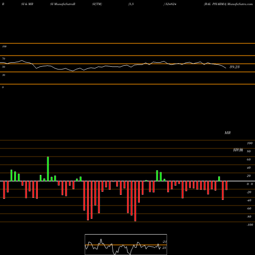The image size is (255, 255).
Task: Click the RSI 70 axis label
Action: tap(4, 59)
